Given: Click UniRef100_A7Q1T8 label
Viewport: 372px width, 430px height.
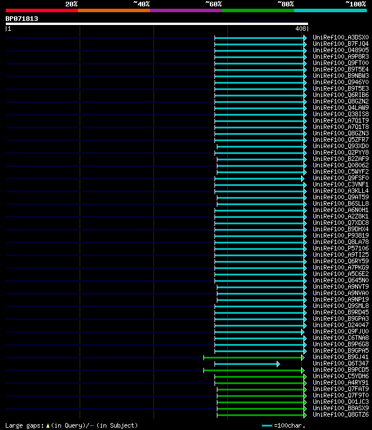Looking at the screenshot, I should pyautogui.click(x=341, y=127).
